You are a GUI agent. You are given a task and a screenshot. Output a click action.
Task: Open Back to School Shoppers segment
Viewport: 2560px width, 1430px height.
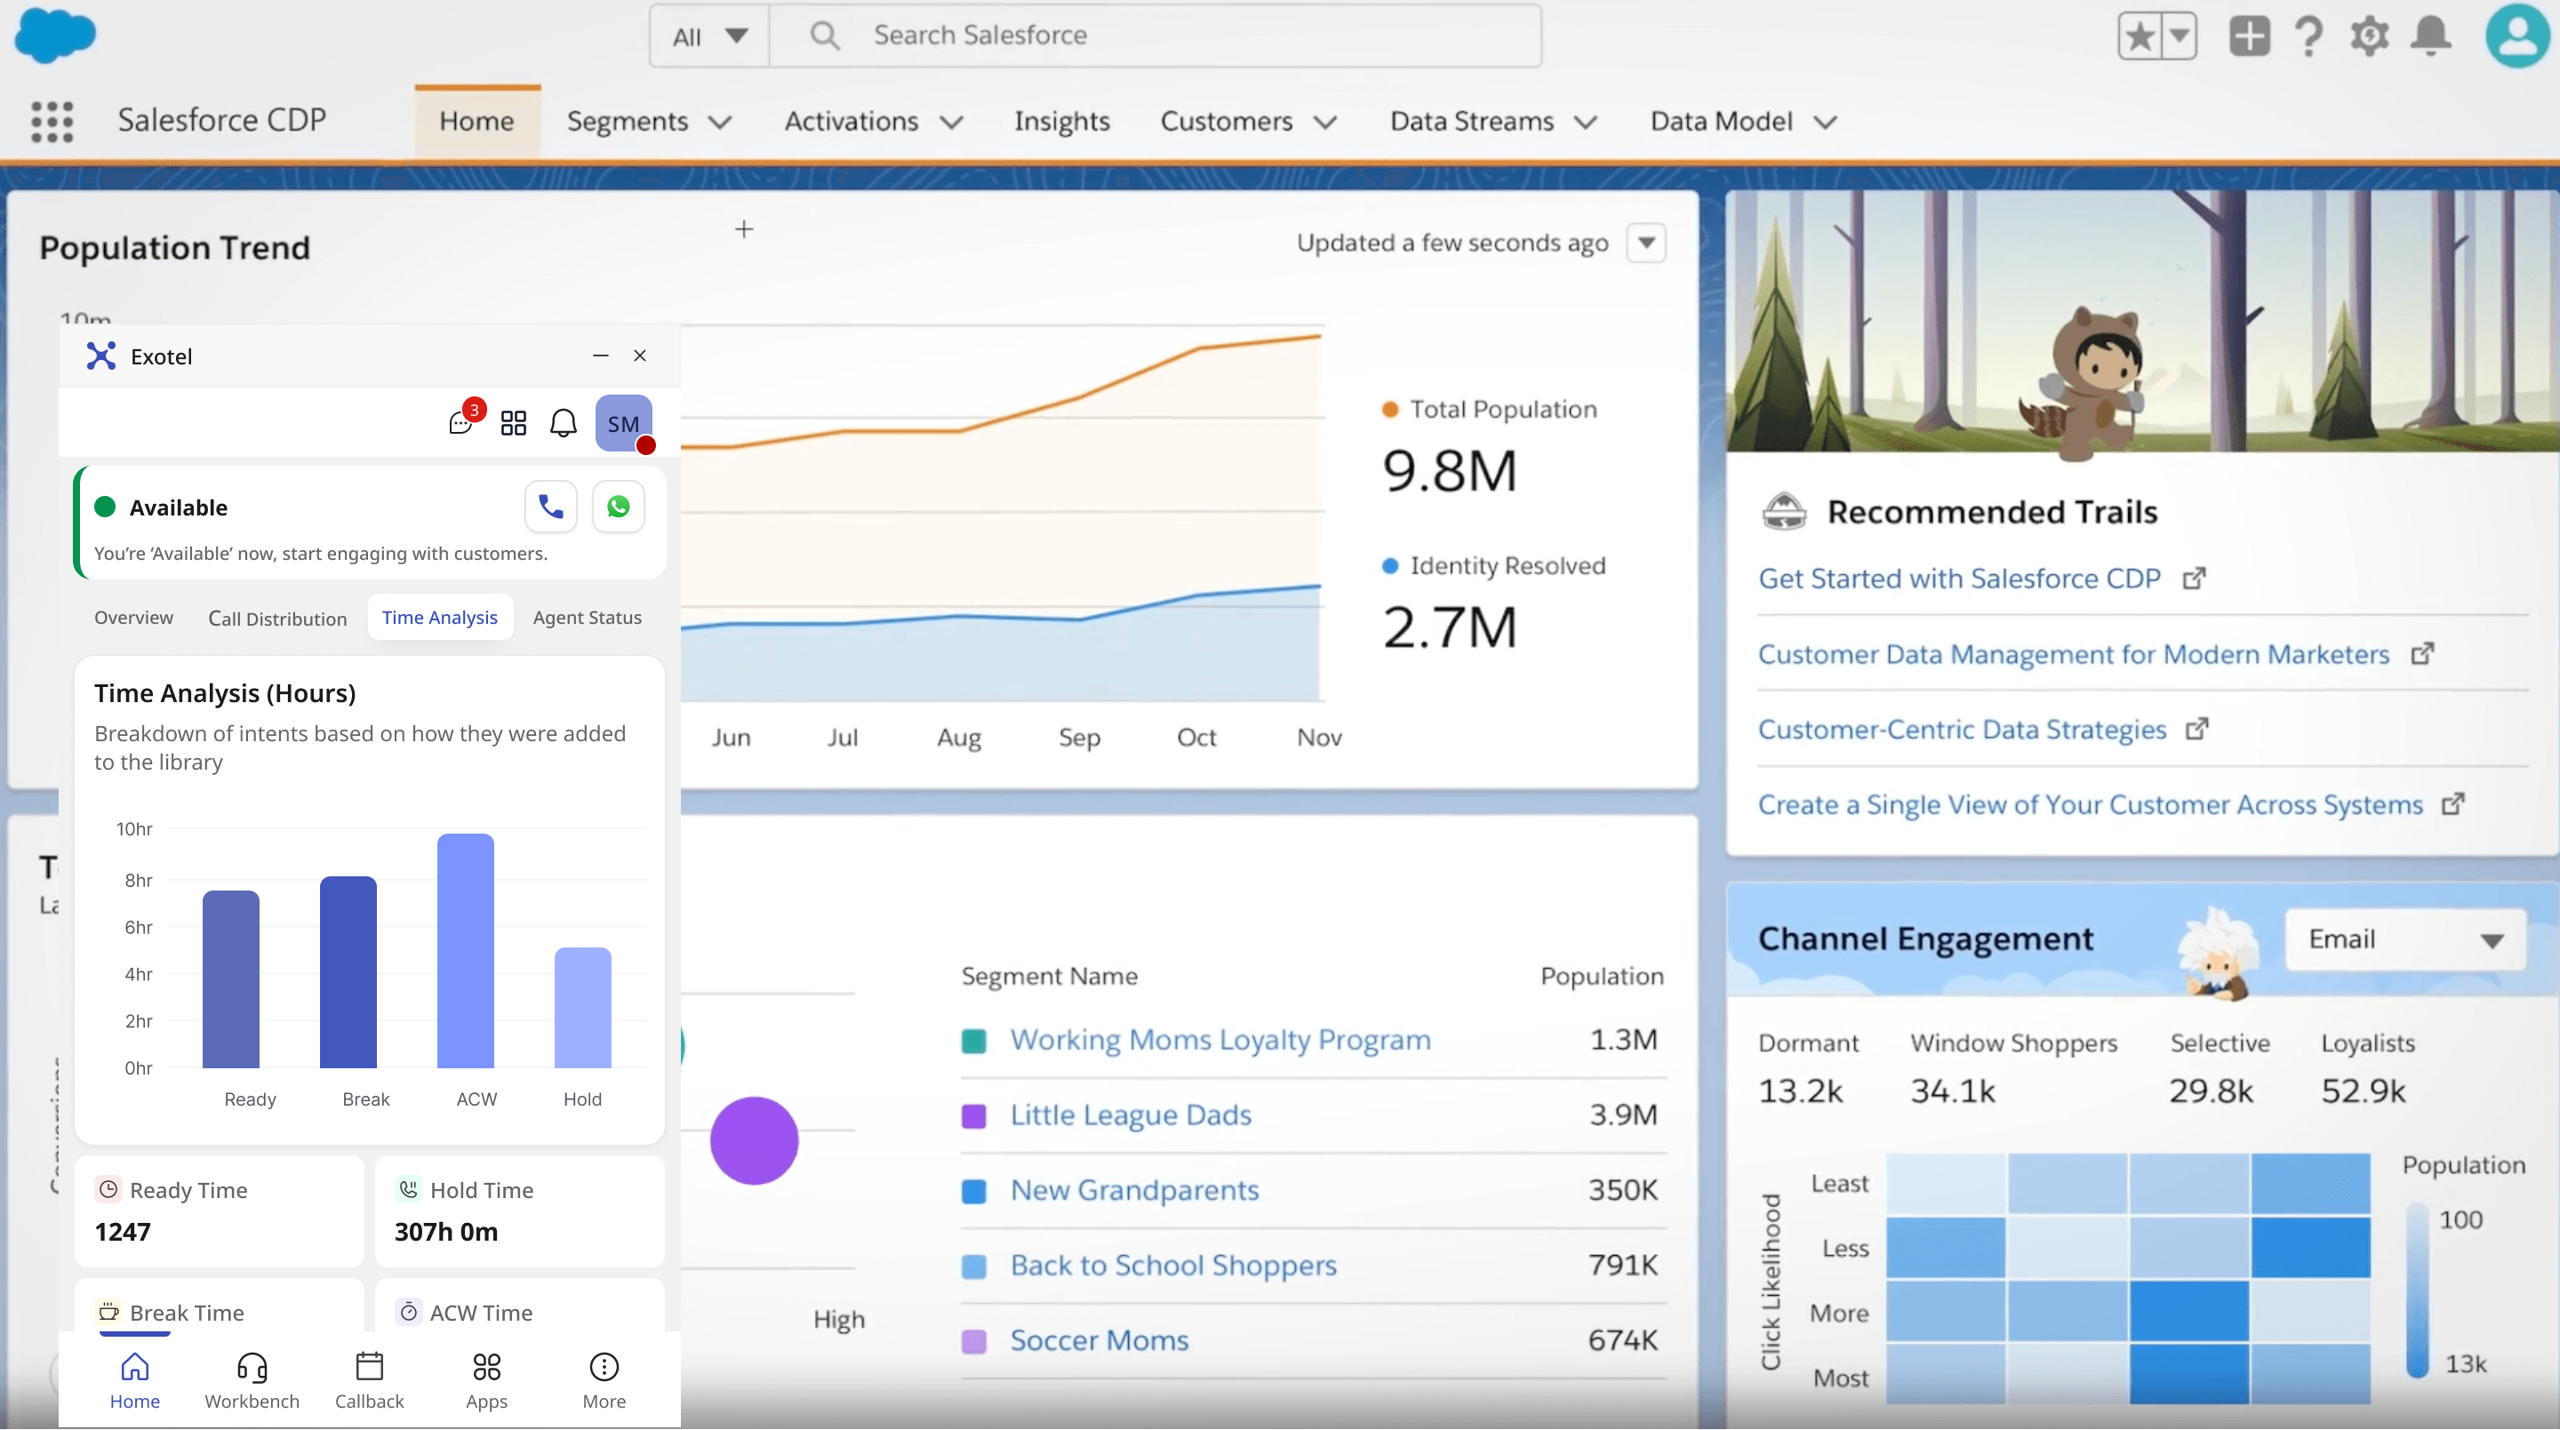coord(1173,1266)
